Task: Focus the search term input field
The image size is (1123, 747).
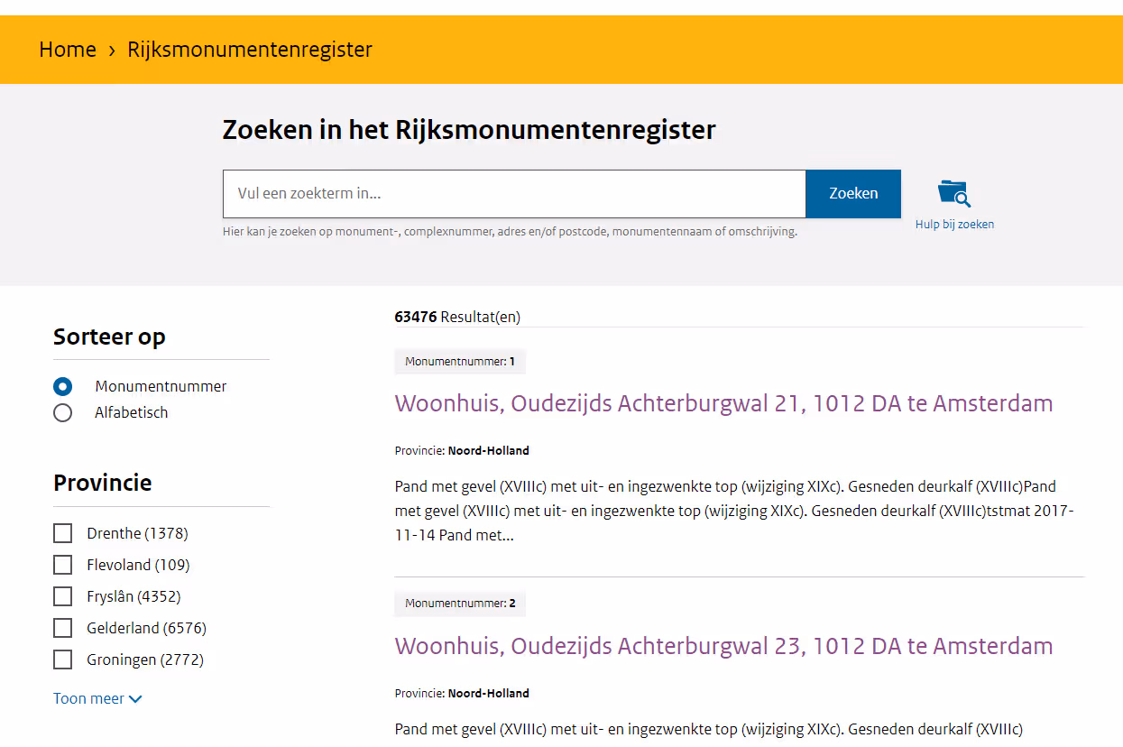Action: [x=514, y=194]
